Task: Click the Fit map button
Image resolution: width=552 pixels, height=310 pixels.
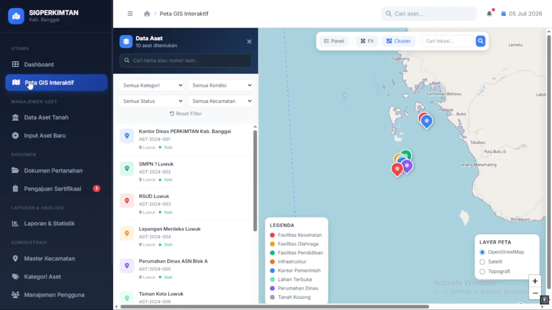Action: pos(367,41)
